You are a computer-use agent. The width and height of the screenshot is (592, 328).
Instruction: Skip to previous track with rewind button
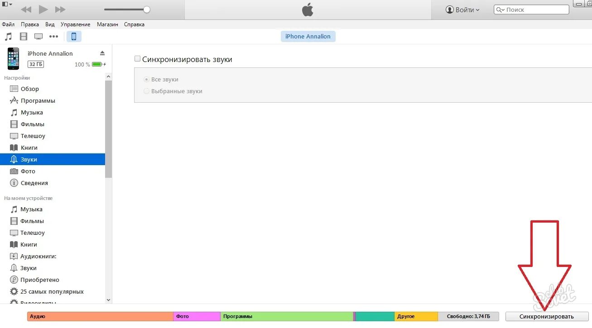(26, 10)
